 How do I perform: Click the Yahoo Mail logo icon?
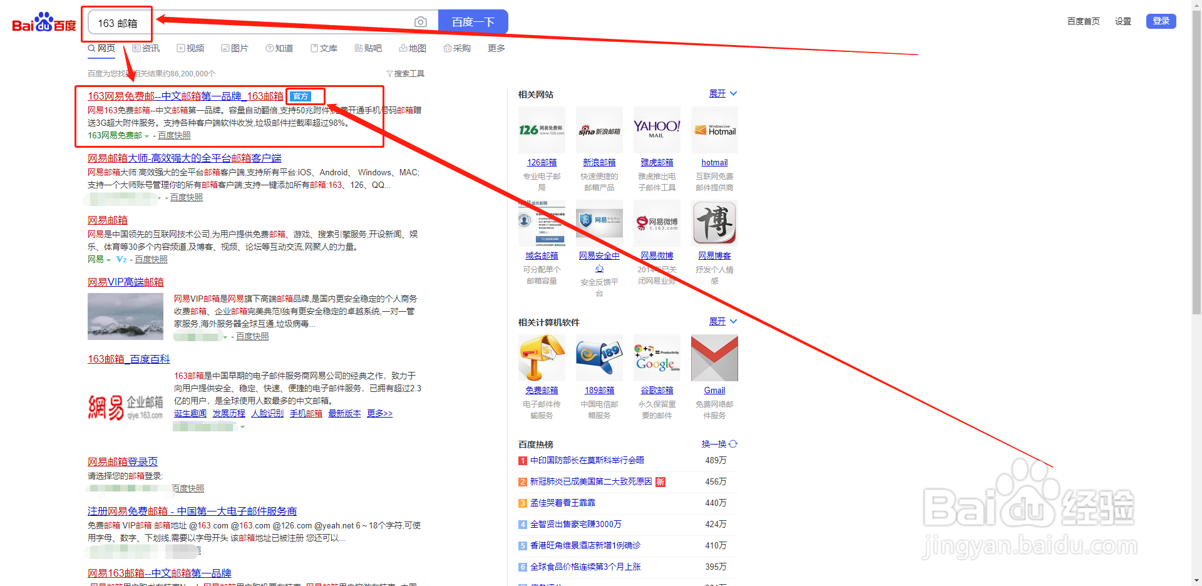(x=657, y=130)
